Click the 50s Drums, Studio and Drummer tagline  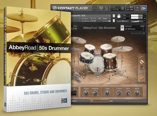pos(45,92)
